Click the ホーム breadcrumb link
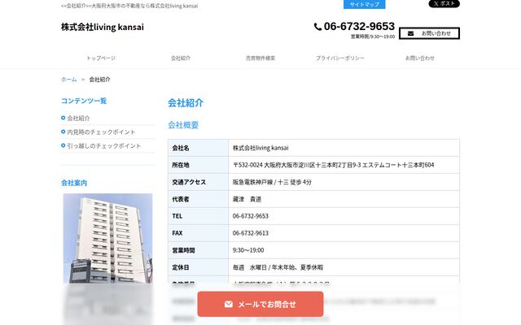Image resolution: width=521 pixels, height=325 pixels. tap(68, 80)
